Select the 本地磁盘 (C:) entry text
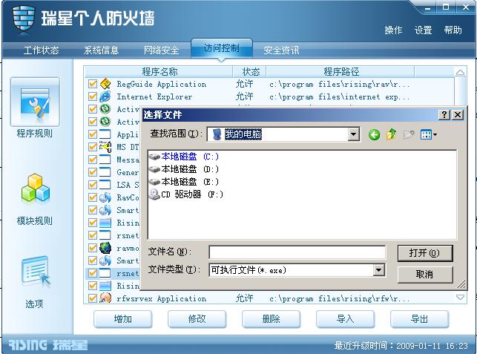The width and height of the screenshot is (477, 354). (x=190, y=157)
